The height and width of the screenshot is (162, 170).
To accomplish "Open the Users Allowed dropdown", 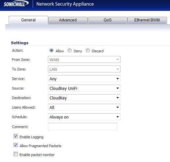I will point(84,107).
